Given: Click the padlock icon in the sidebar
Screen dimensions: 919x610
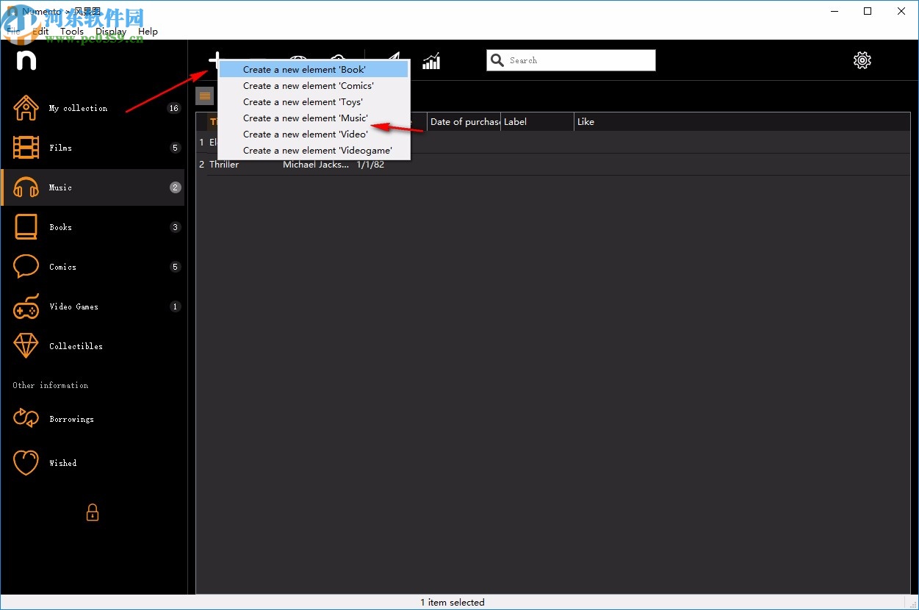Looking at the screenshot, I should (x=93, y=512).
